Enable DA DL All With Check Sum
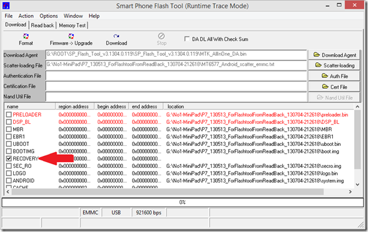Screen dimensions: 368x232 point(187,39)
